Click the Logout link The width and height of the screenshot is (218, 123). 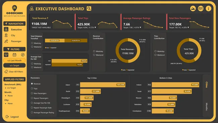click(x=15, y=117)
